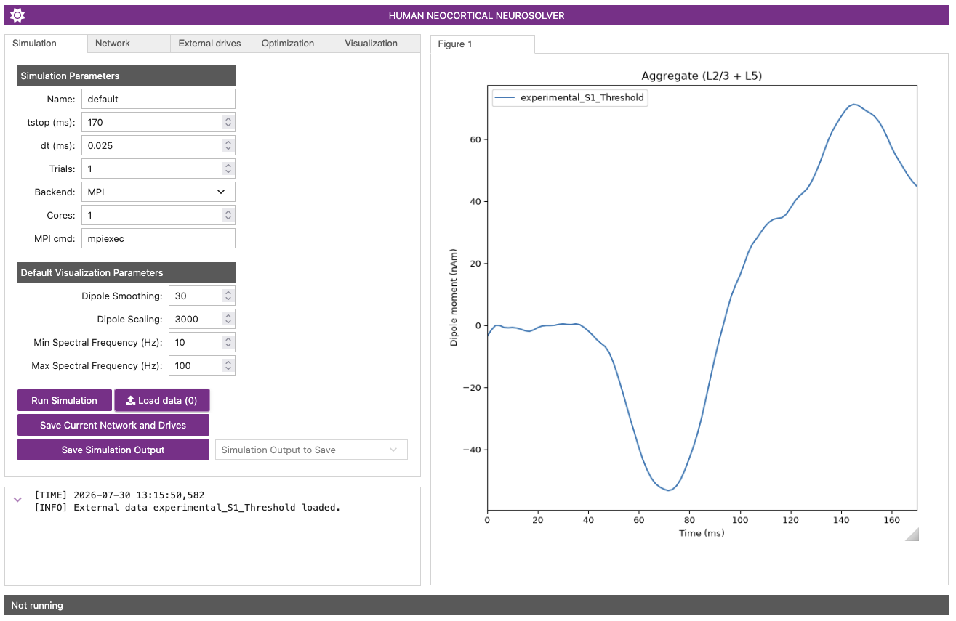
Task: Click the Min Spectral Frequency stepper arrows
Action: (228, 342)
